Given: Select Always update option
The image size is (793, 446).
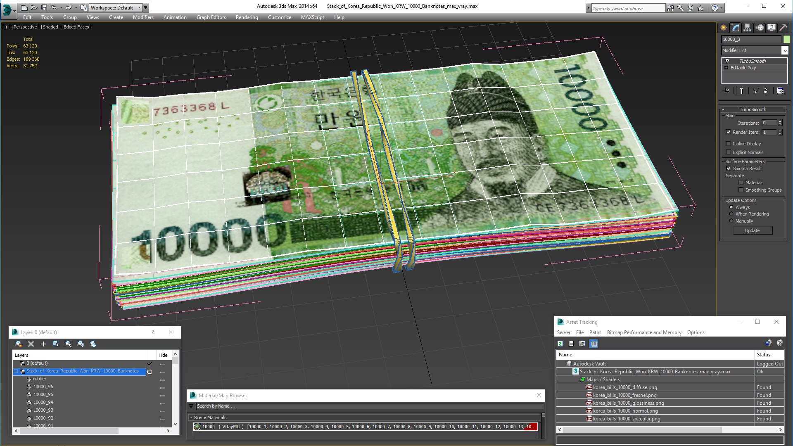Looking at the screenshot, I should pyautogui.click(x=731, y=207).
